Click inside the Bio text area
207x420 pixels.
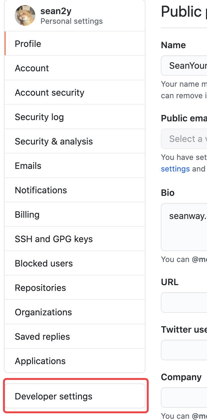[x=192, y=227]
